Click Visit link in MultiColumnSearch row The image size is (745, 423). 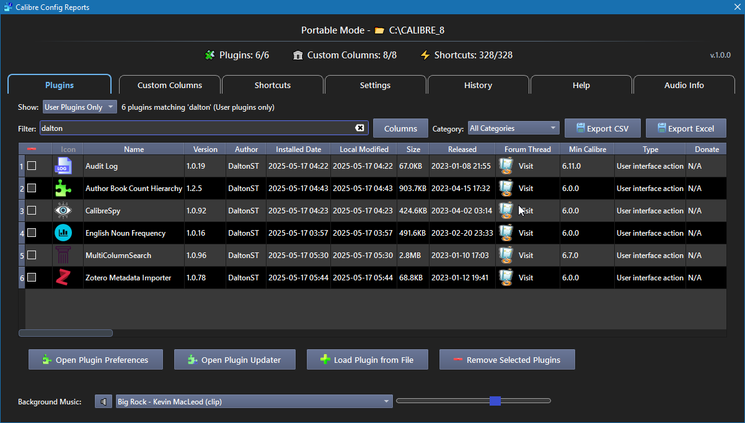526,256
